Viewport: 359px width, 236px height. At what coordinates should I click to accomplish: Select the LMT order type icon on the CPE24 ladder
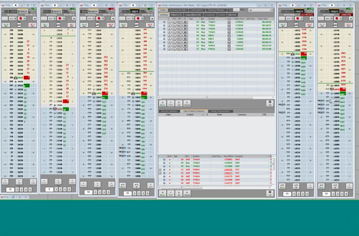[x=19, y=24]
